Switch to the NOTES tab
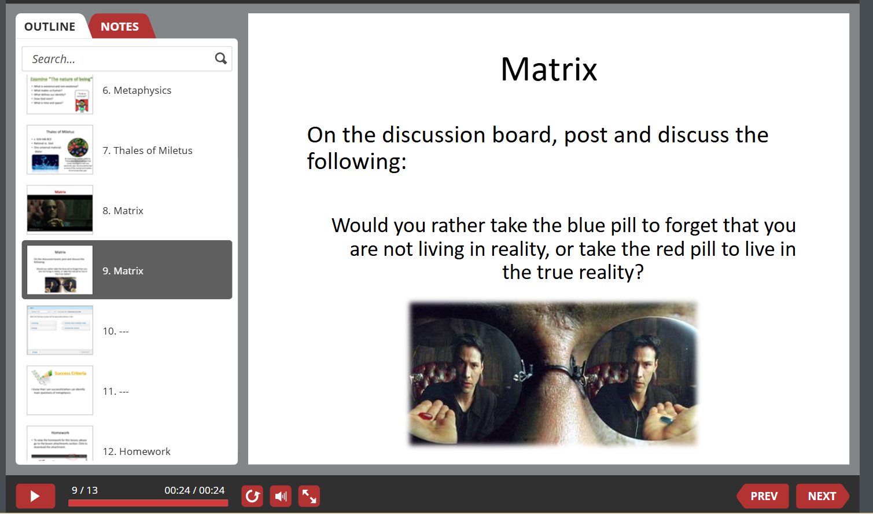This screenshot has width=873, height=514. pyautogui.click(x=120, y=27)
